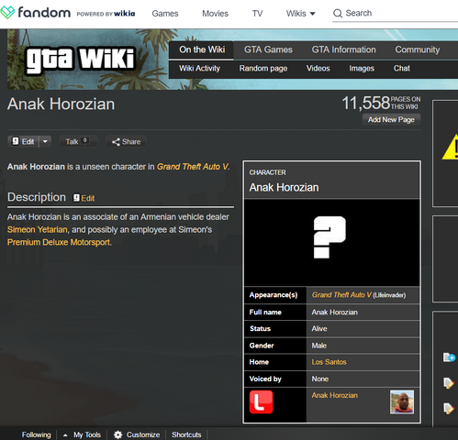Open the Anak Horozian Lifeinvader link
The width and height of the screenshot is (458, 440).
point(334,395)
